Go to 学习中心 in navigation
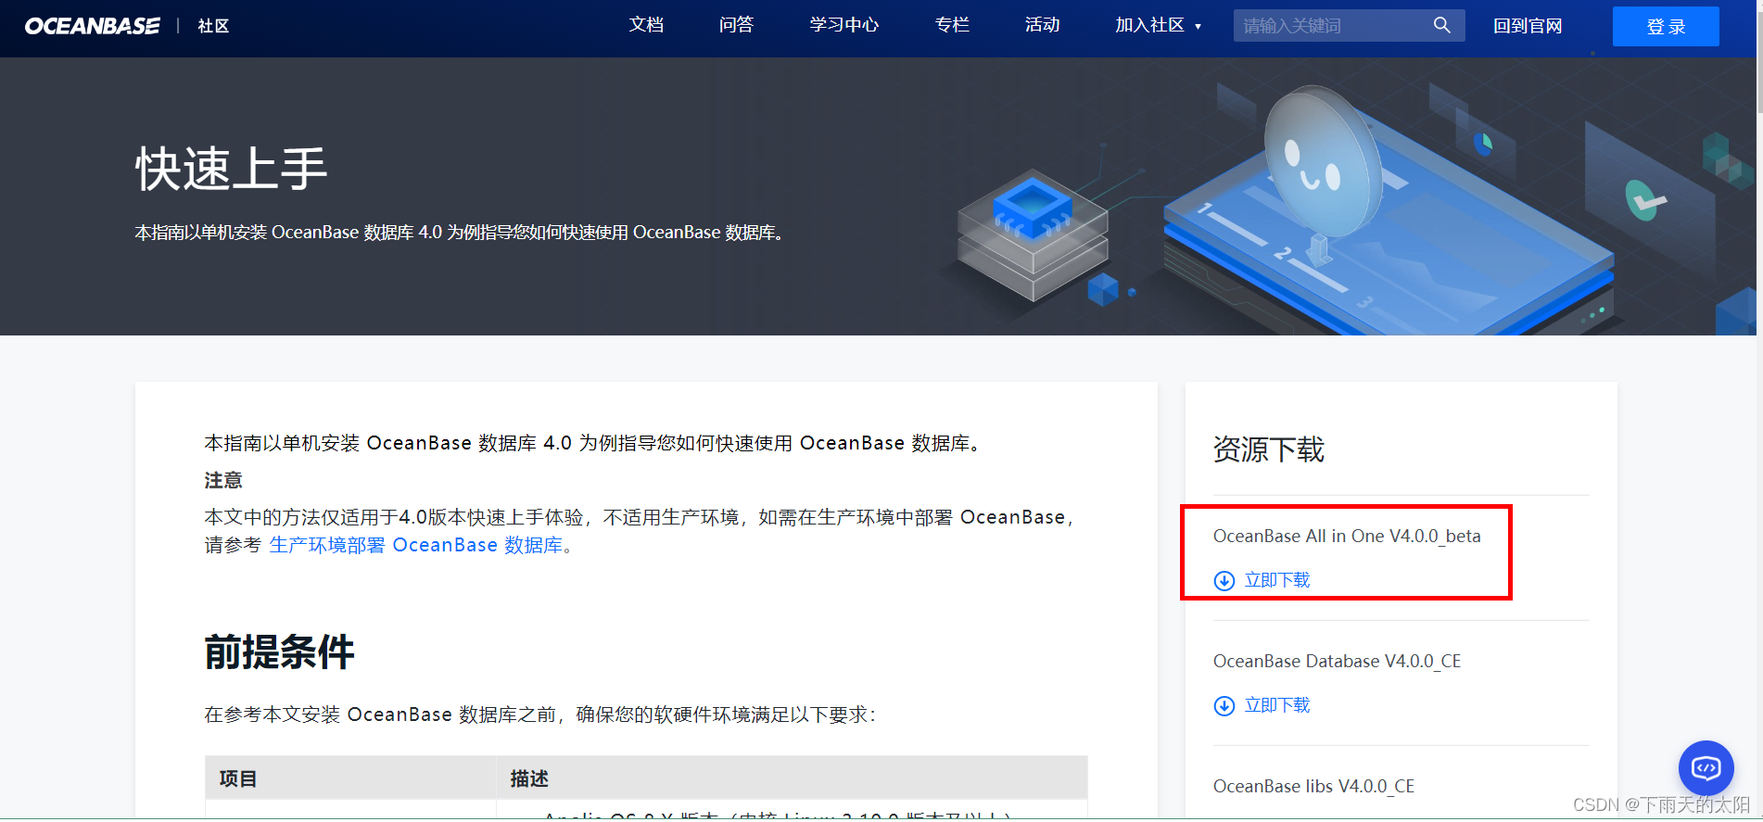 (x=843, y=25)
